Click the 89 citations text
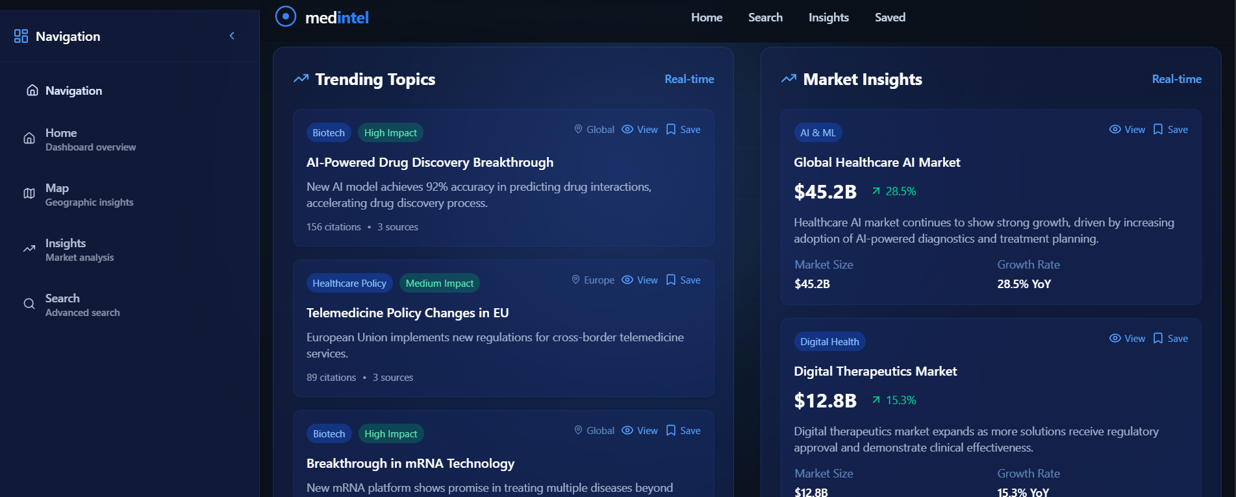 coord(331,377)
